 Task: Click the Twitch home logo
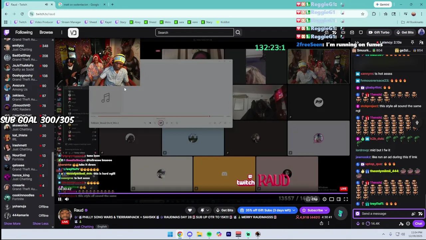pyautogui.click(x=7, y=32)
